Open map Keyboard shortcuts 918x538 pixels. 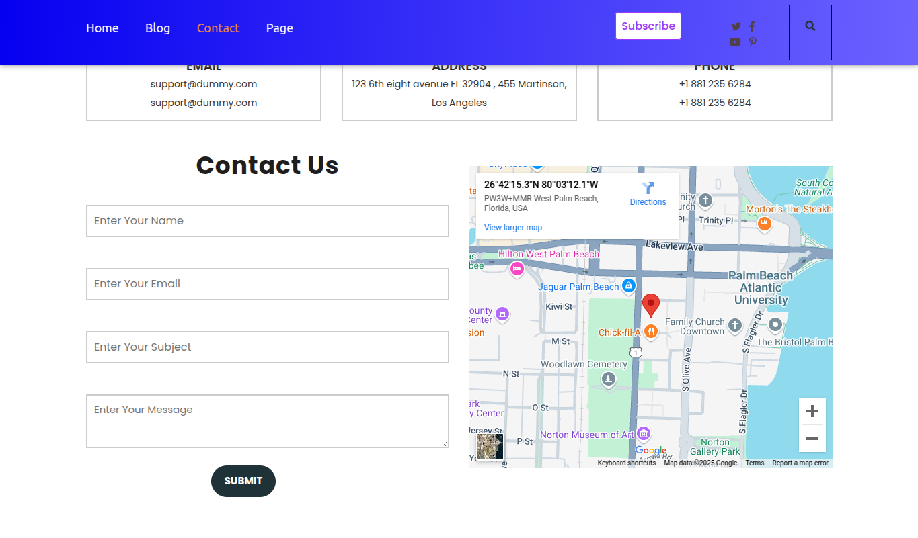pyautogui.click(x=627, y=463)
